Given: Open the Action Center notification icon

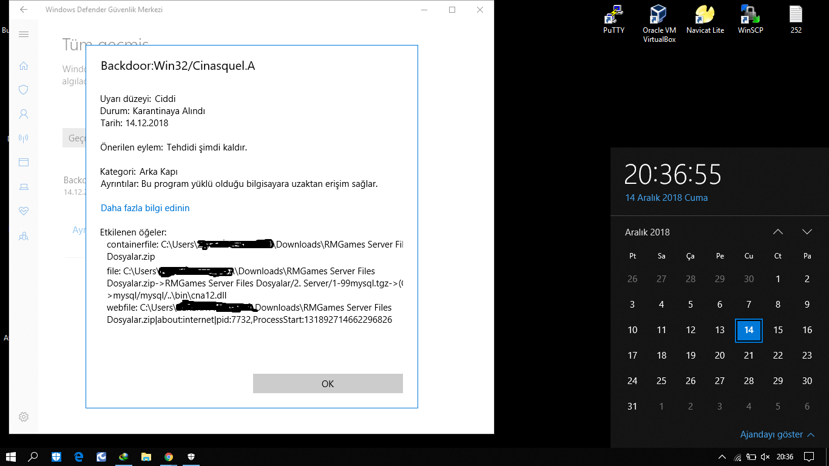Looking at the screenshot, I should click(x=809, y=457).
